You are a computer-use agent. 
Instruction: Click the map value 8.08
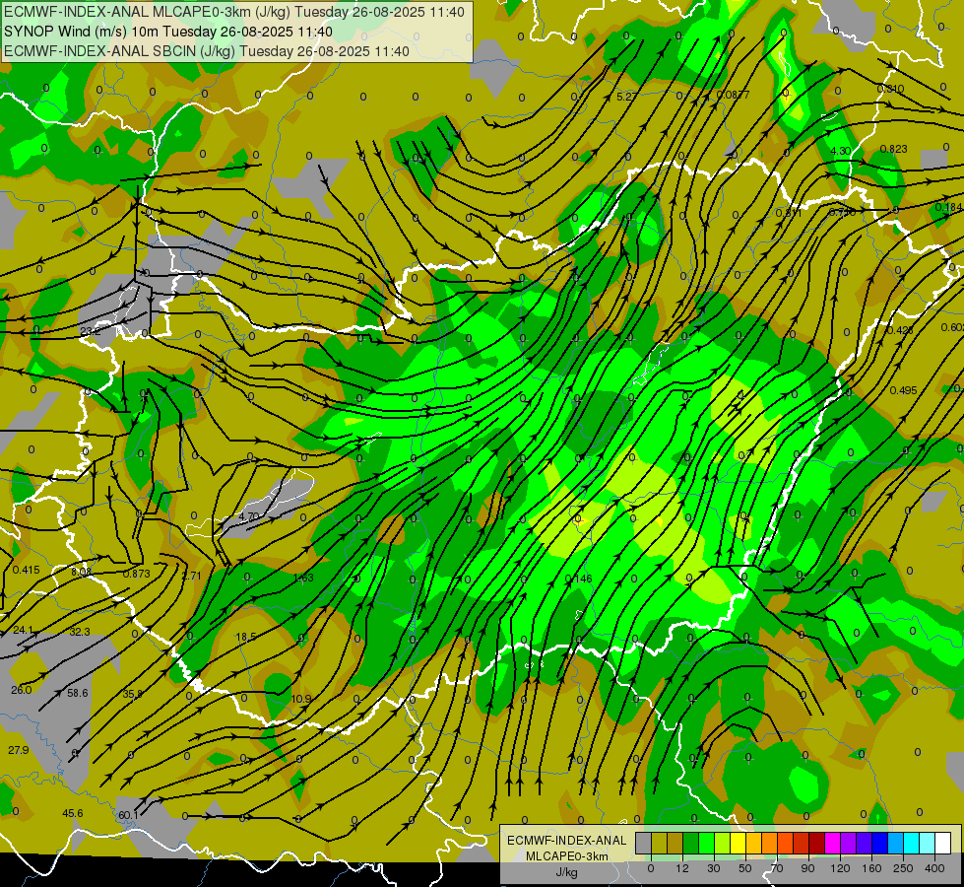81,572
